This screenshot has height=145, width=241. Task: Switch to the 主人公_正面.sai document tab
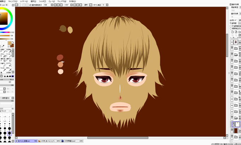click(x=26, y=141)
